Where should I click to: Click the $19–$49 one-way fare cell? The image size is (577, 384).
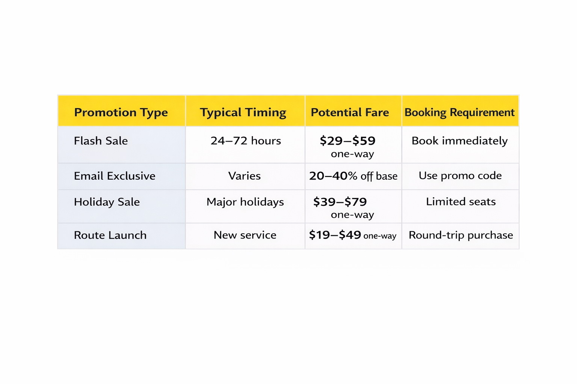click(352, 235)
